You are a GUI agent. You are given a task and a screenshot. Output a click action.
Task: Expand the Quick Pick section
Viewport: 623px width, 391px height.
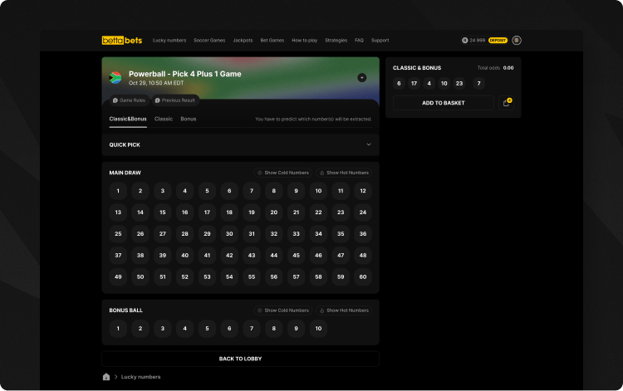pos(368,144)
